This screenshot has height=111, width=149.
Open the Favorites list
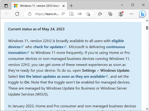(x=100, y=14)
